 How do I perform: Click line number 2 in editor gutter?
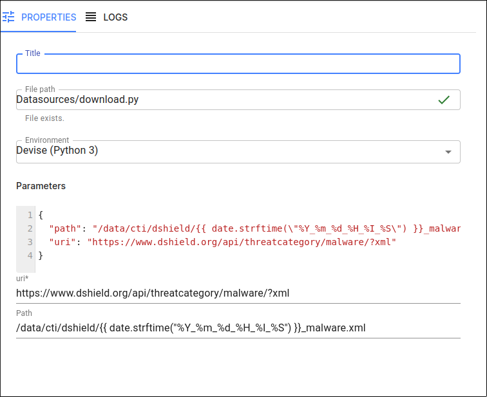[x=30, y=228]
